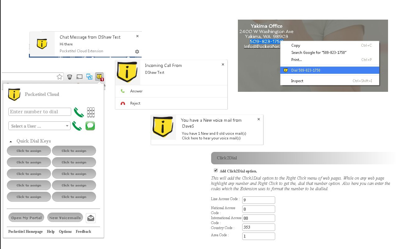
Task: Dismiss the new voice mail notification
Action: 259,119
